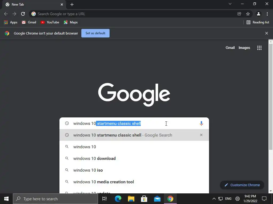Screen dimensions: 273x204
Task: Open the Apps bookmark shortcut
Action: click(11, 22)
